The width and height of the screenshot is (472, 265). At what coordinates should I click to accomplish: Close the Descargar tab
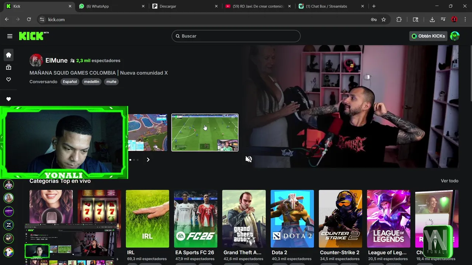pos(216,6)
